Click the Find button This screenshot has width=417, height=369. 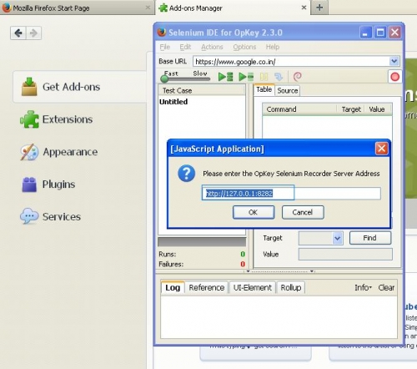(370, 238)
